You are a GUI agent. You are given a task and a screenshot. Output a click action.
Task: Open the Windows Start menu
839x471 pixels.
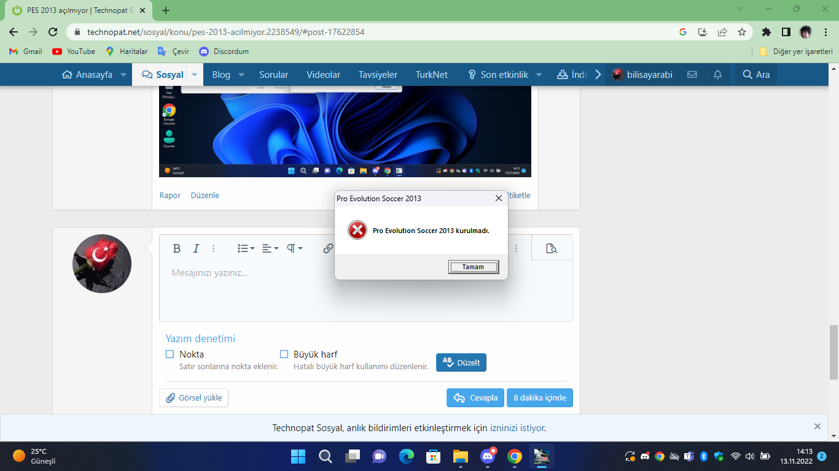(x=298, y=456)
